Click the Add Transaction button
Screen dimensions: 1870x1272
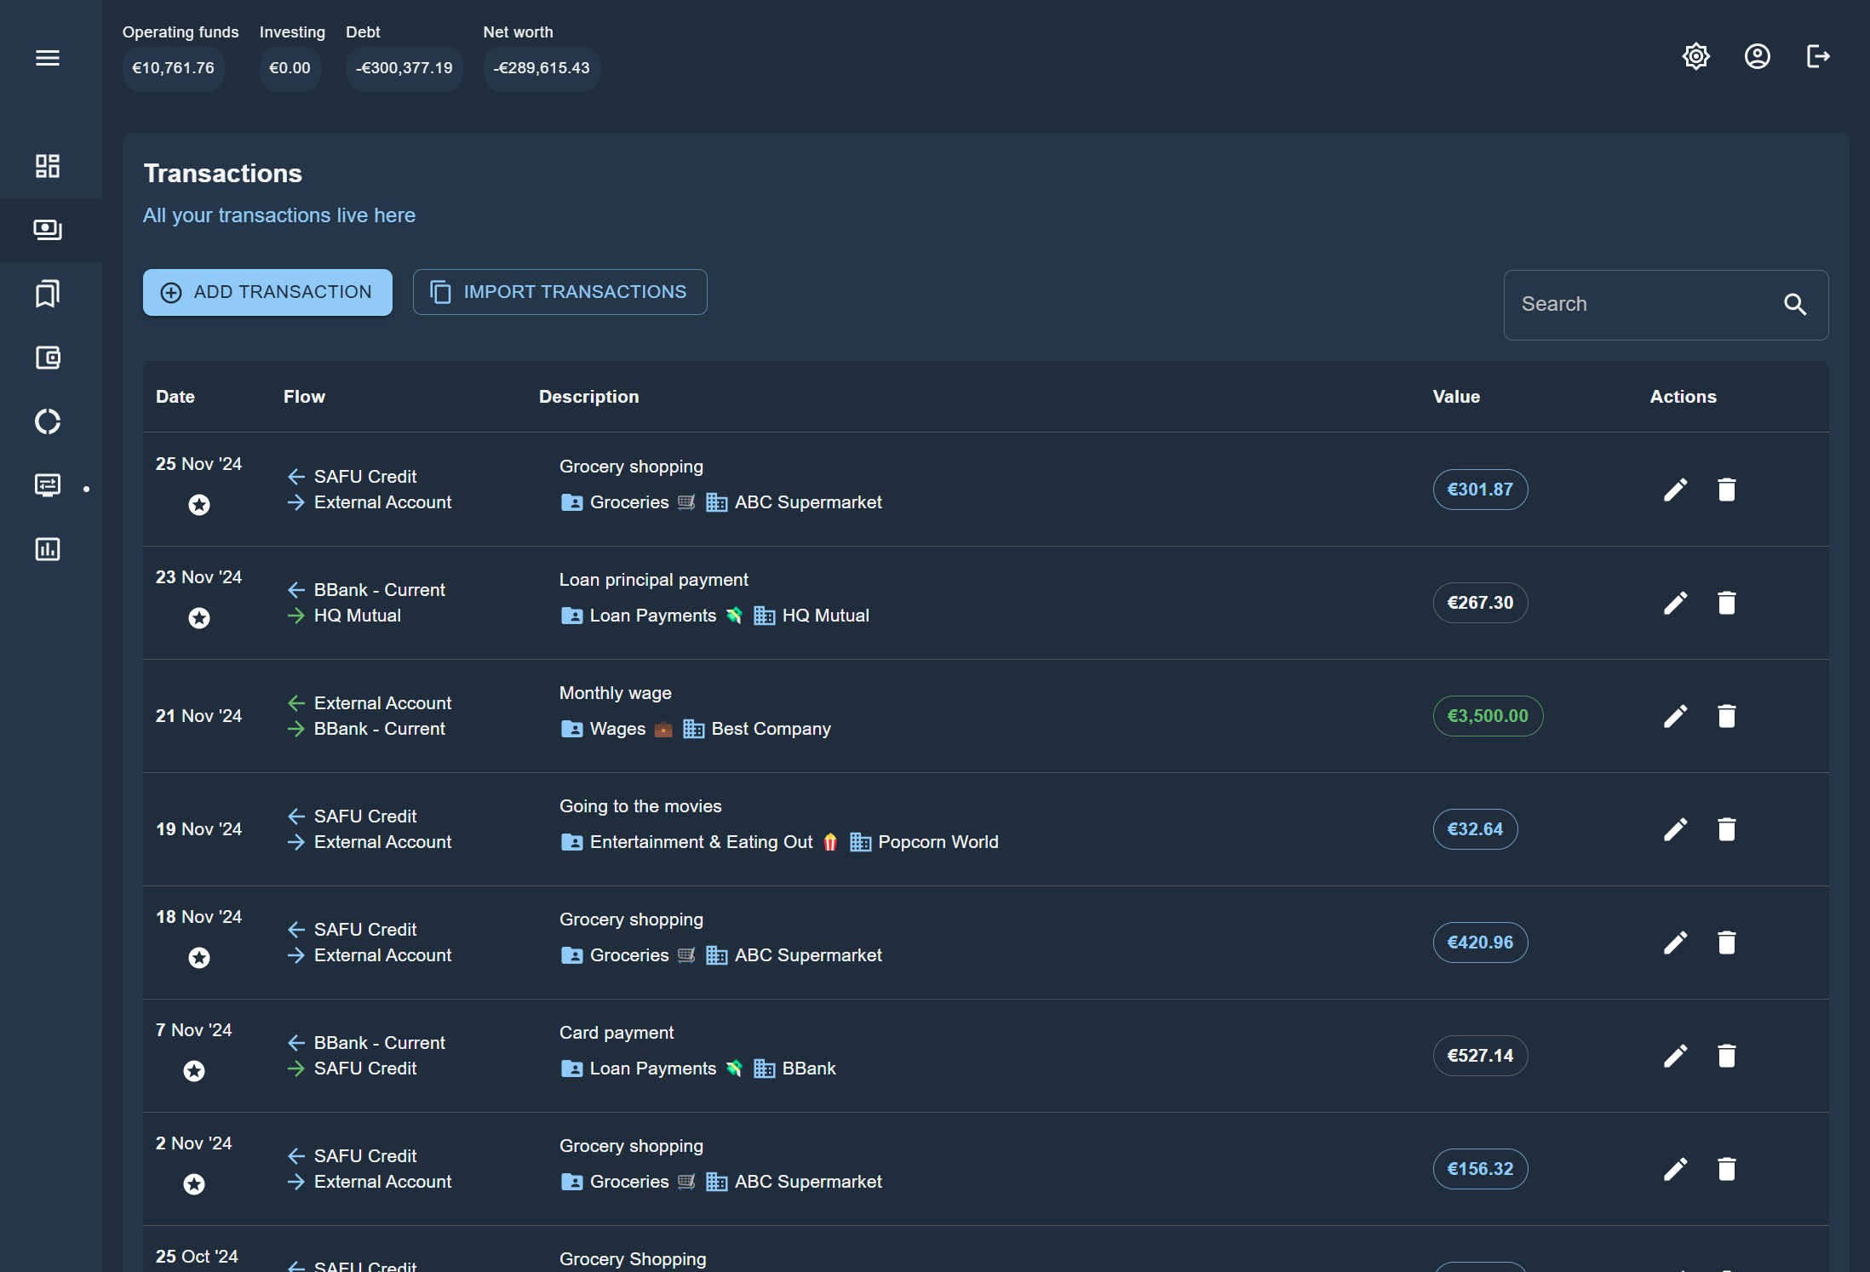pyautogui.click(x=267, y=292)
